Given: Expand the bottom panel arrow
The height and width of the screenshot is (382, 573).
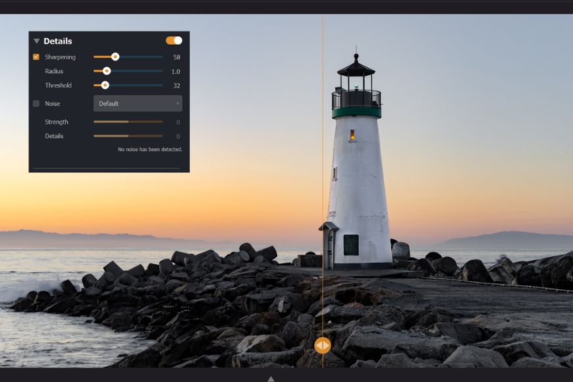Looking at the screenshot, I should point(271,379).
